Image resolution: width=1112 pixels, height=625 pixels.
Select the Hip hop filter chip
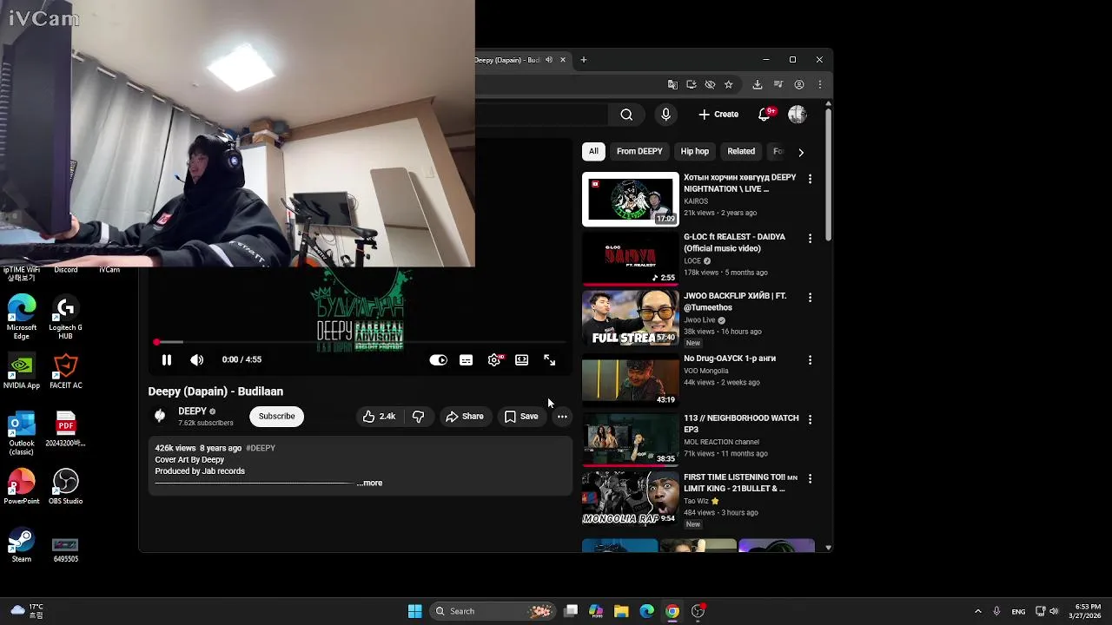[x=695, y=151]
